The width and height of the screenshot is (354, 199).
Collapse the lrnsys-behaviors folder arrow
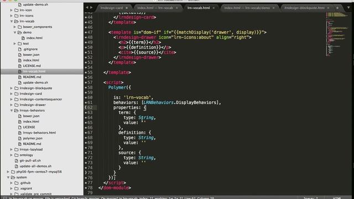tap(11, 111)
